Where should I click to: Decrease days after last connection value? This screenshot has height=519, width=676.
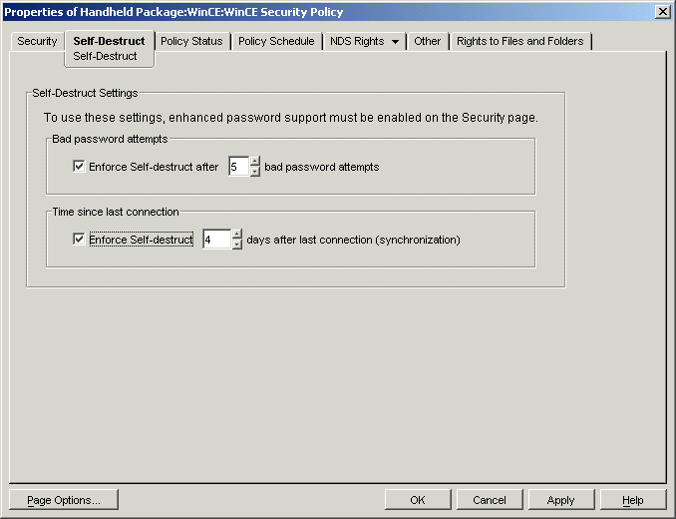point(237,245)
